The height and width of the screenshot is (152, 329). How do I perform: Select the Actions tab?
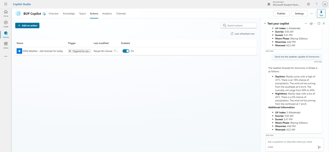tap(94, 13)
